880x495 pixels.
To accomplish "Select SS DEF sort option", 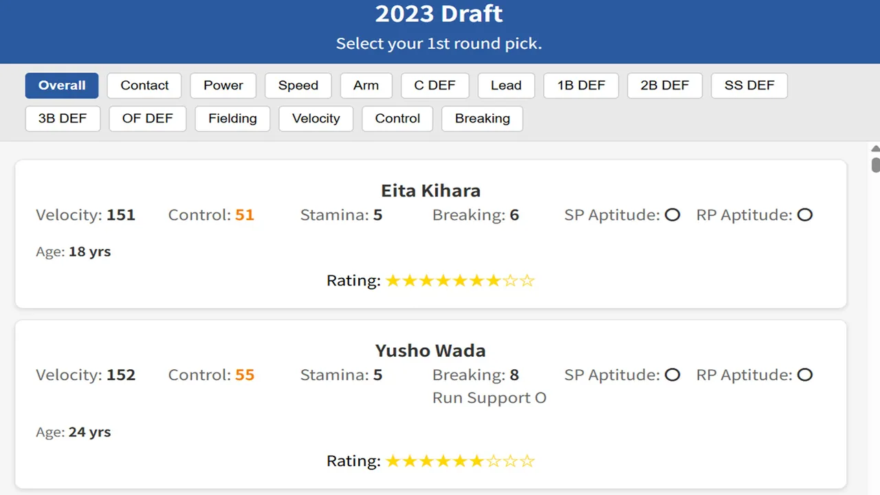I will pyautogui.click(x=749, y=85).
